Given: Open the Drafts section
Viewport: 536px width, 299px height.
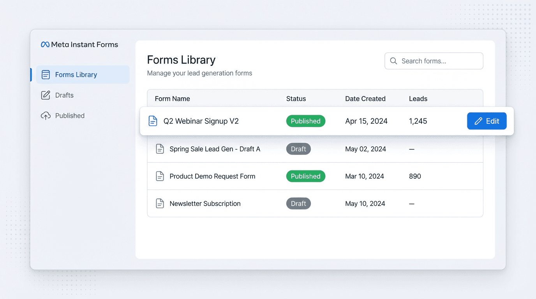Looking at the screenshot, I should click(64, 95).
